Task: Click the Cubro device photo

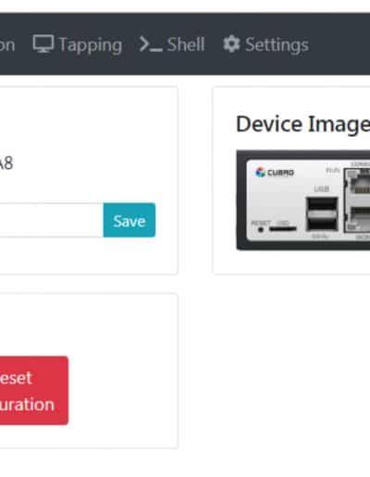Action: click(303, 201)
